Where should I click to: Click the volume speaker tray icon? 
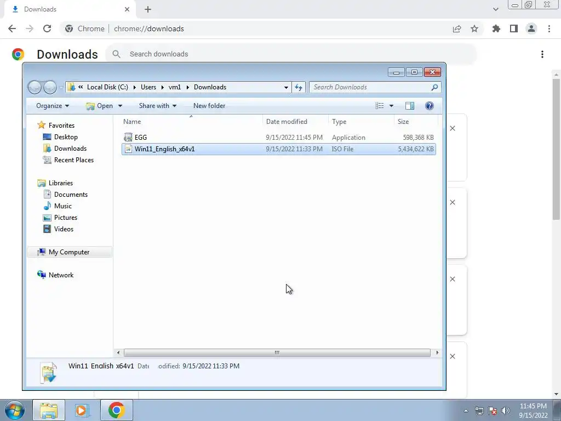(506, 411)
